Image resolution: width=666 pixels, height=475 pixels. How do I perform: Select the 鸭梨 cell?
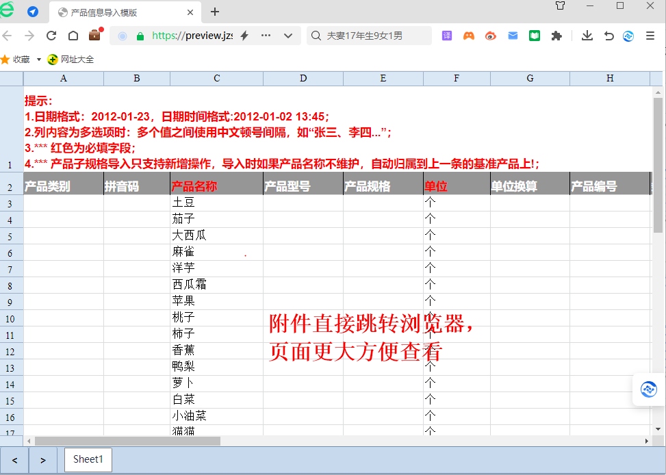coord(216,367)
